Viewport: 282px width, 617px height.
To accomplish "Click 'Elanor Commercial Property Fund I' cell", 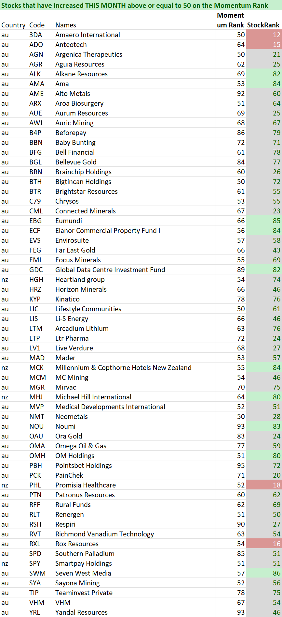I will pyautogui.click(x=135, y=230).
